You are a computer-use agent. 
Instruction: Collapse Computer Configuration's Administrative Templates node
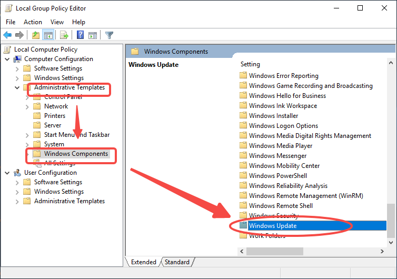click(17, 87)
